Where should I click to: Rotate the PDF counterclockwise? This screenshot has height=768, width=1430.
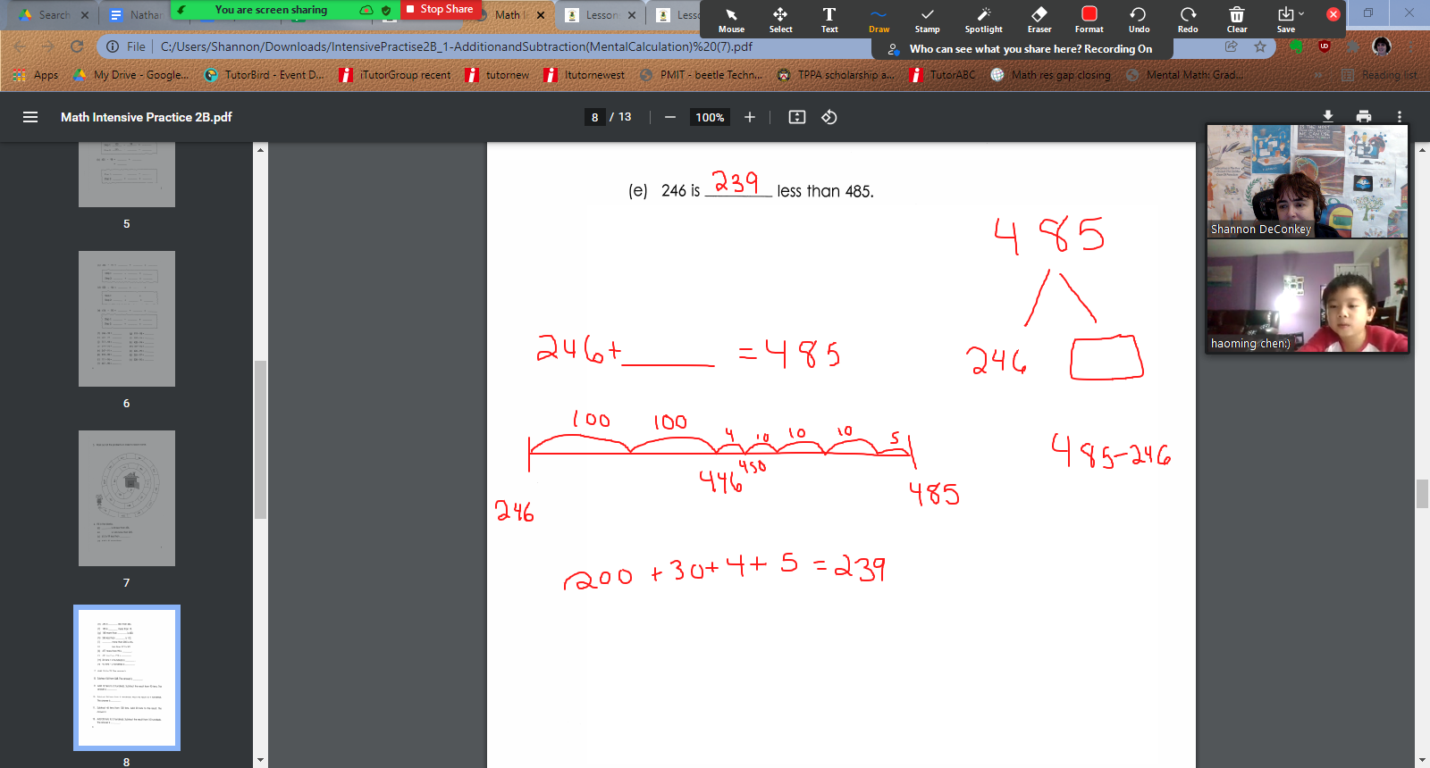click(x=829, y=117)
